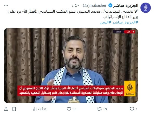Click the tweet timestamp ٤٠ د

coord(75,5)
